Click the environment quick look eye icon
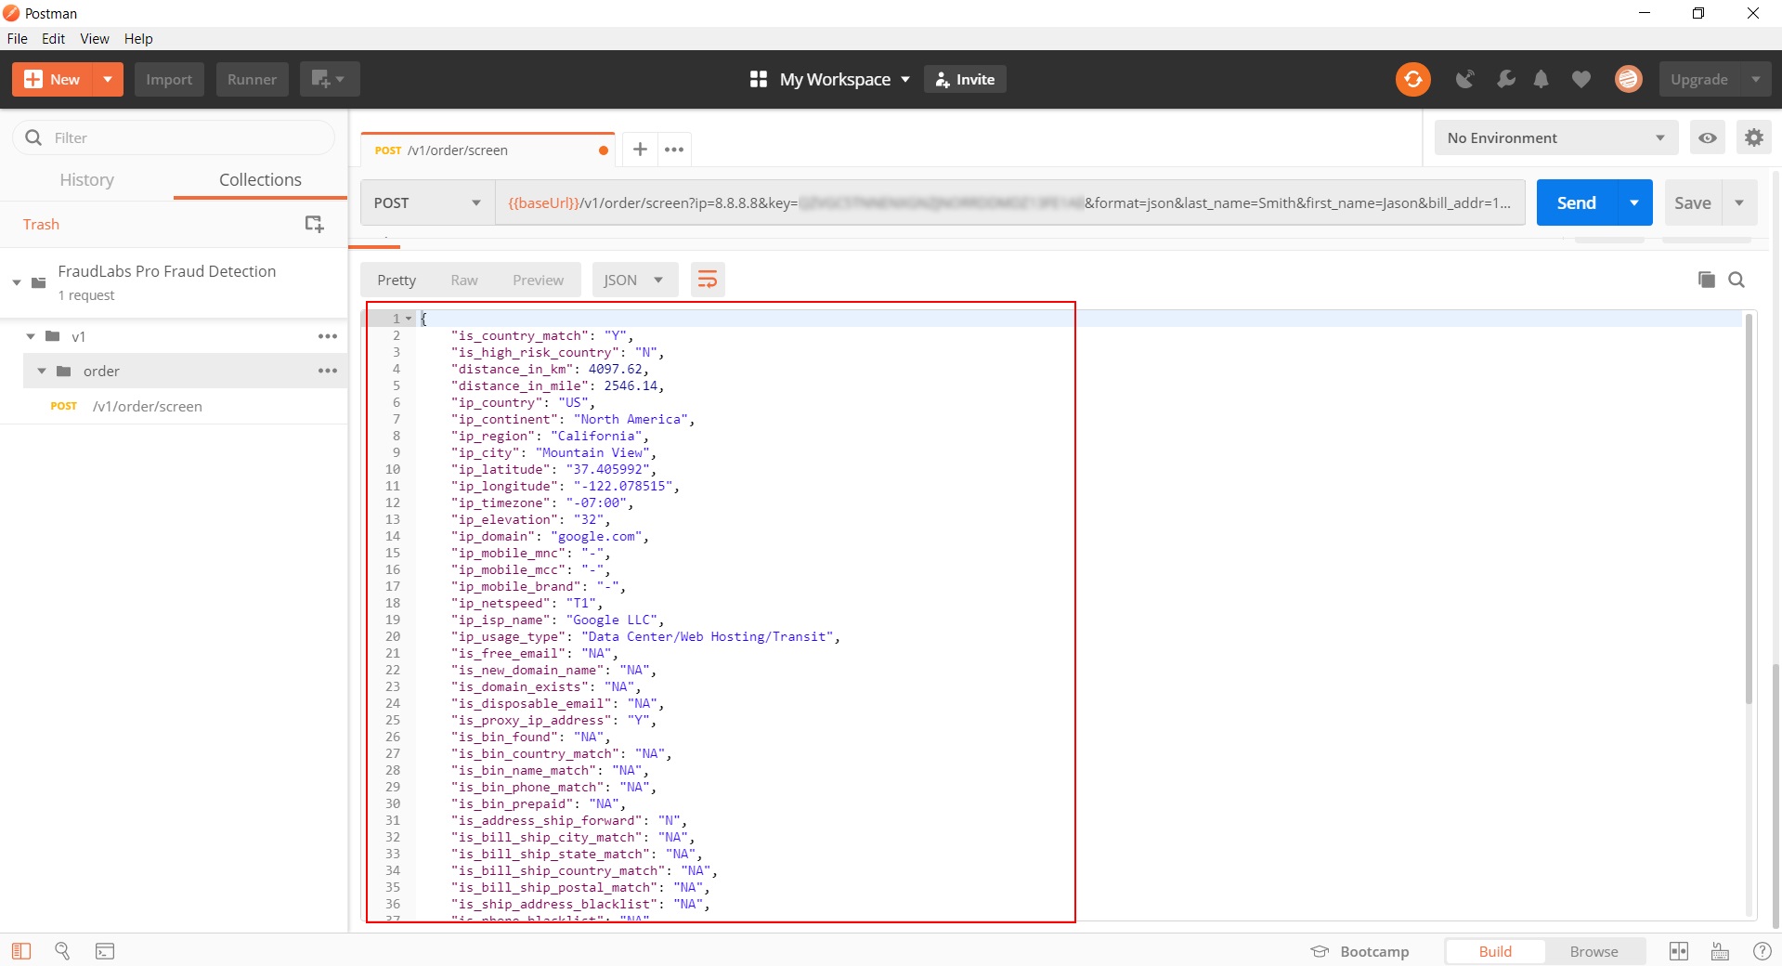 pos(1708,137)
